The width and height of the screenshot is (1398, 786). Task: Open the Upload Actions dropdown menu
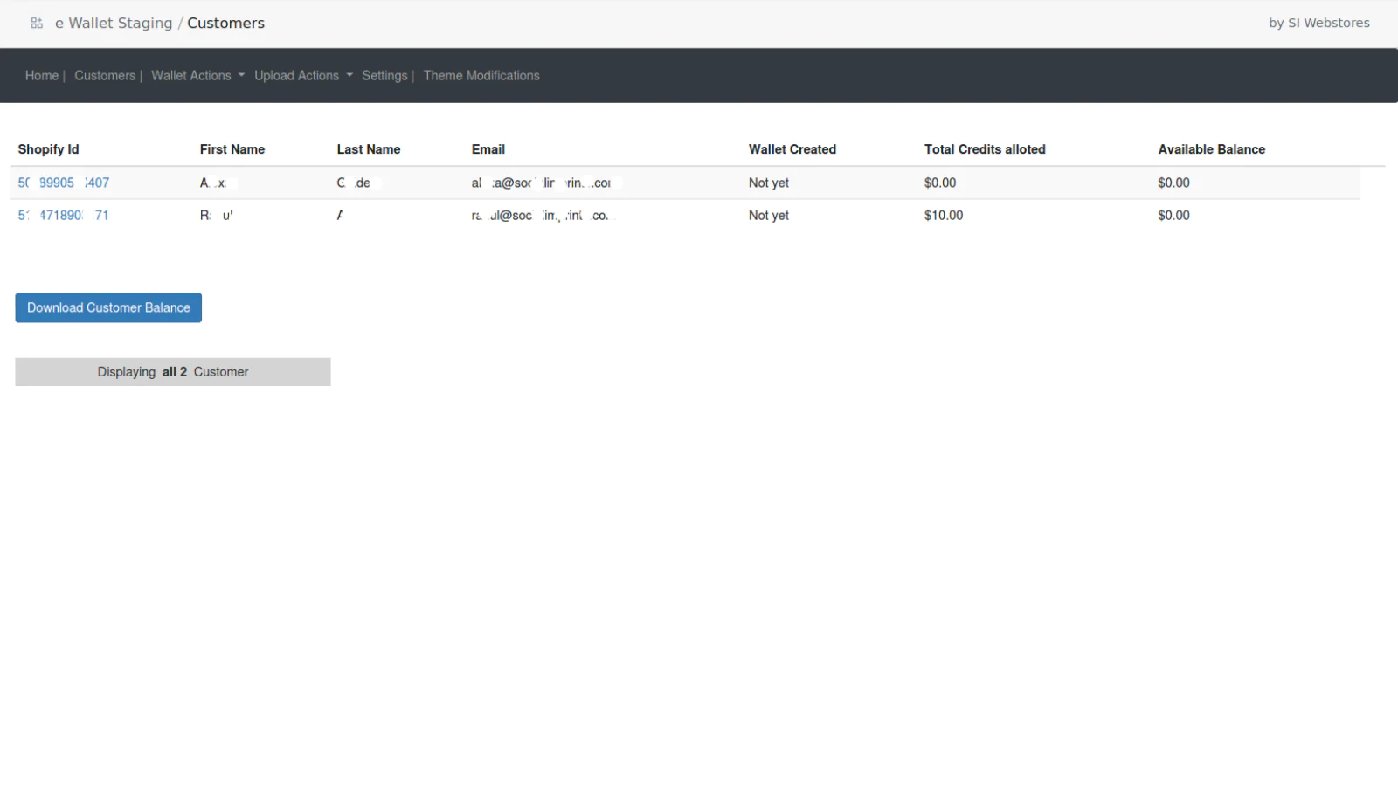pos(302,76)
